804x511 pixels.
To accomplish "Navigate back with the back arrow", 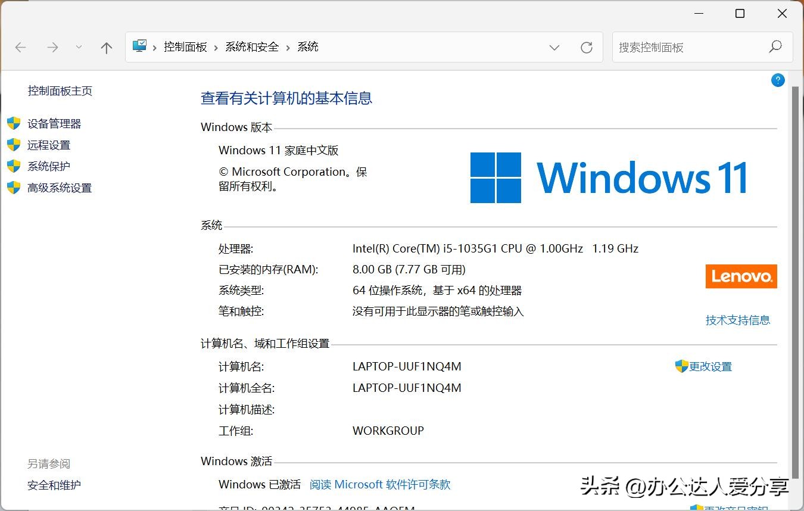I will pos(20,47).
